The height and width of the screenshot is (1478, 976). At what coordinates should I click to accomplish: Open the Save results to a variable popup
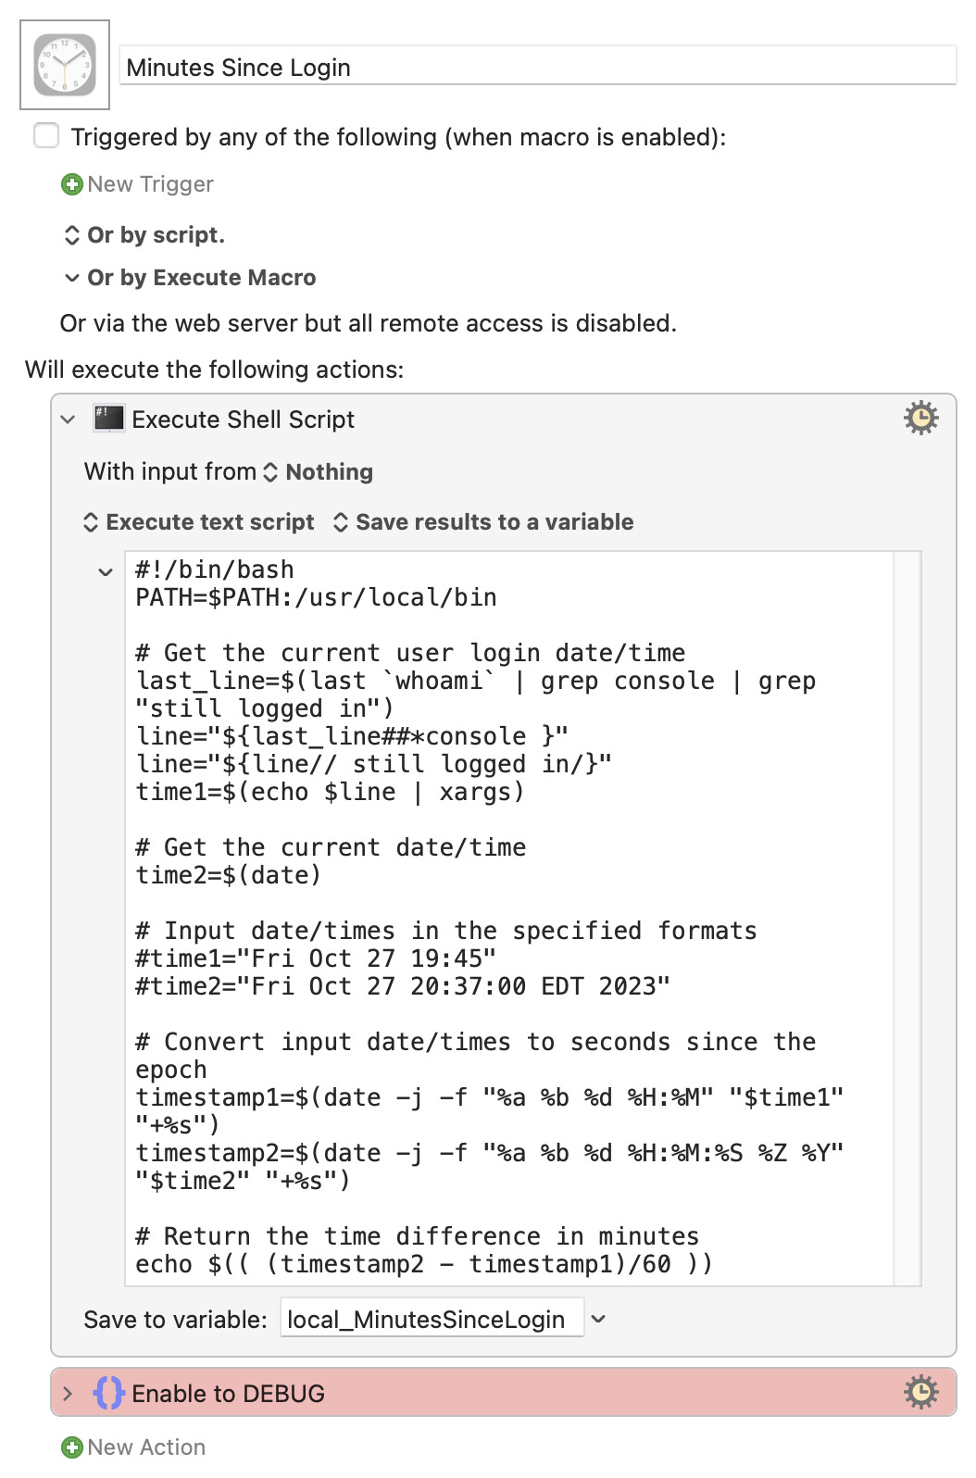(x=482, y=522)
